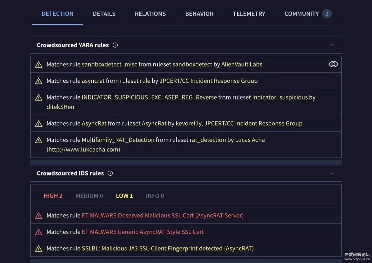Open the AlienVault Labs author link

point(242,64)
